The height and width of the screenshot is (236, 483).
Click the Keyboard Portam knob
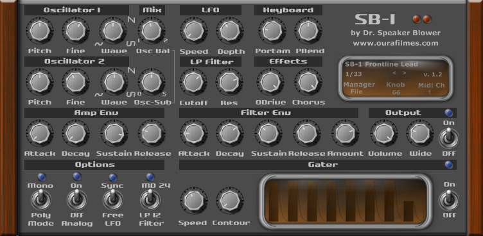click(x=272, y=31)
